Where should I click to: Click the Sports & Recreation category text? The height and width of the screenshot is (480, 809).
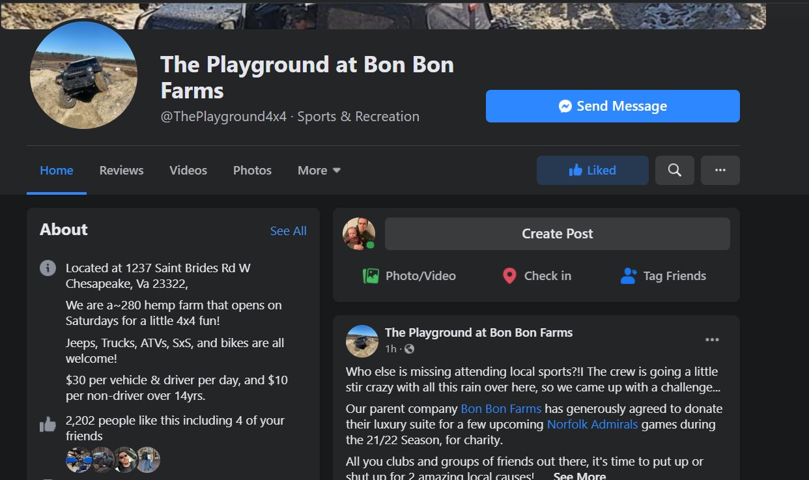click(x=358, y=117)
